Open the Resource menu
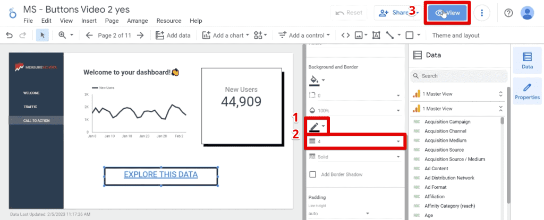This screenshot has height=220, width=544. click(169, 21)
